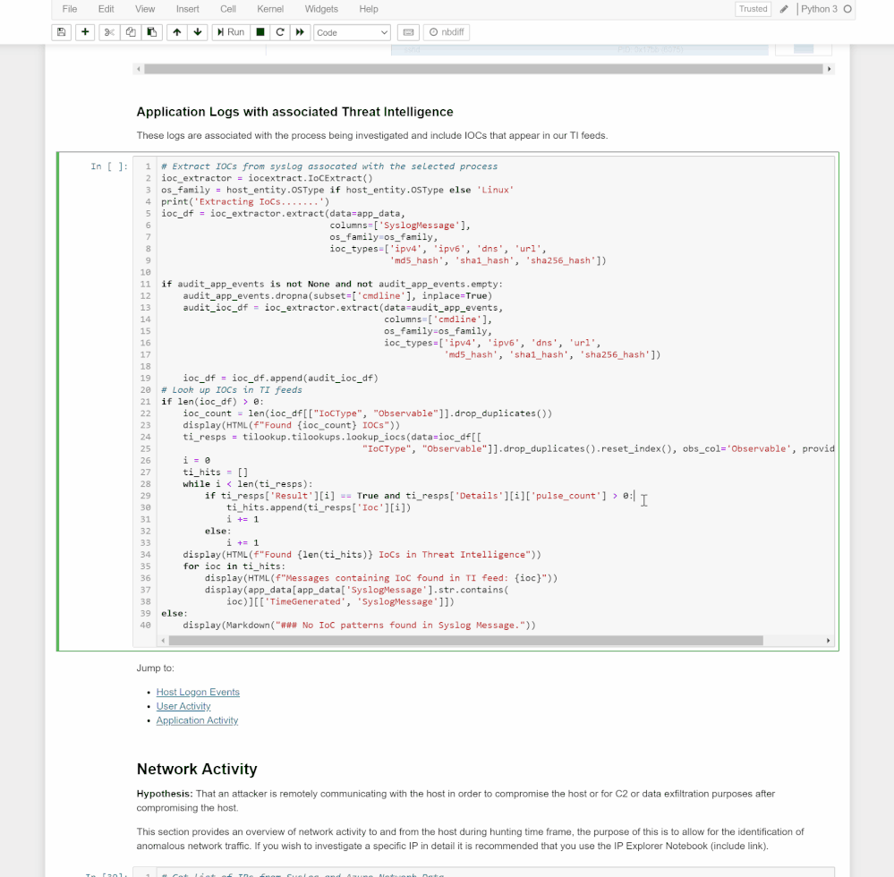Open the Insert menu
The height and width of the screenshot is (877, 894).
point(188,9)
